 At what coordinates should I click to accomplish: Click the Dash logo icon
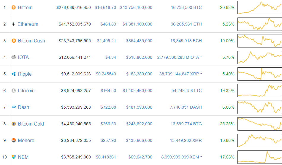pos(13,107)
